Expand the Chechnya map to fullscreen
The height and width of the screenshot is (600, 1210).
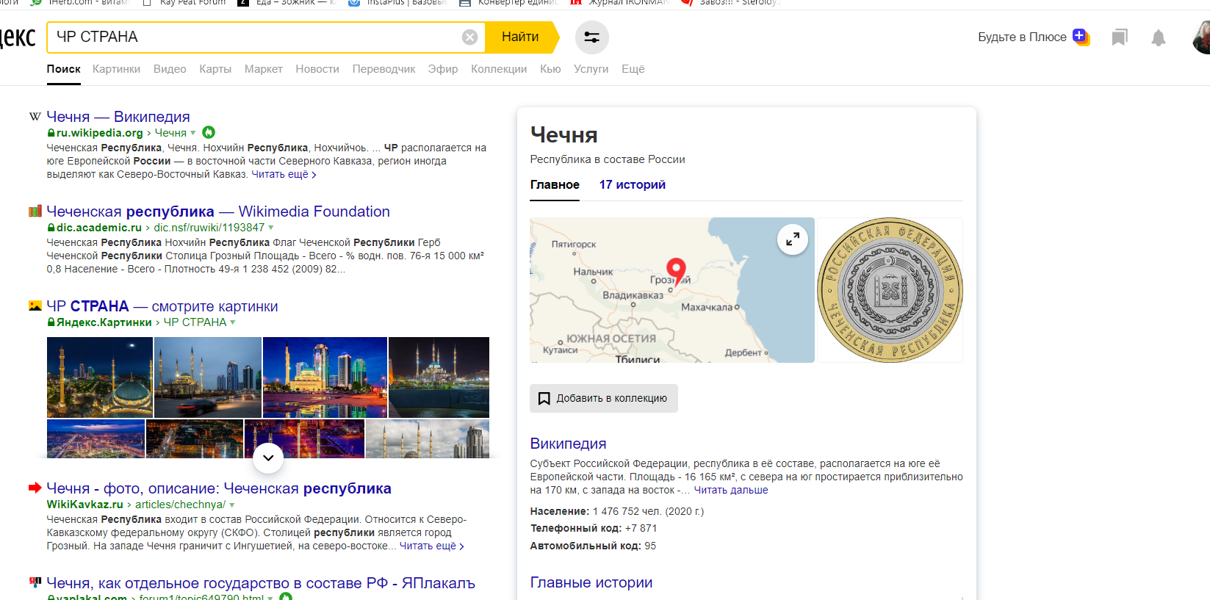pyautogui.click(x=792, y=239)
